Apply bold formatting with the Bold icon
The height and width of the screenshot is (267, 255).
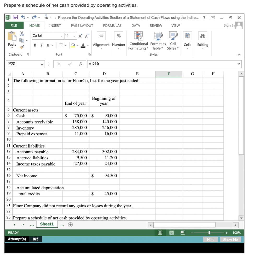click(35, 45)
